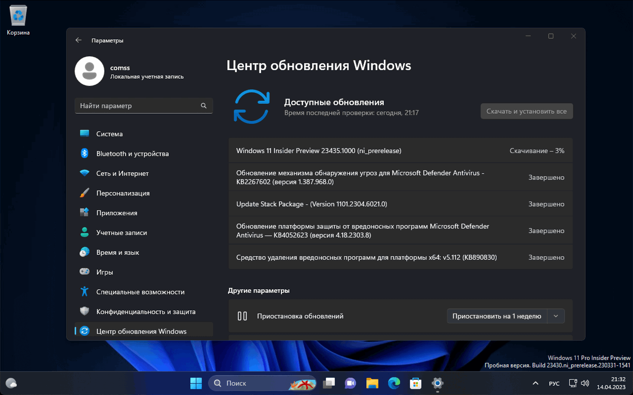Screen dimensions: 633x395
Task: Click Приостановить на 1 неделю
Action: pos(496,316)
